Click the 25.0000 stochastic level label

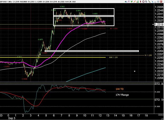tap(157, 107)
